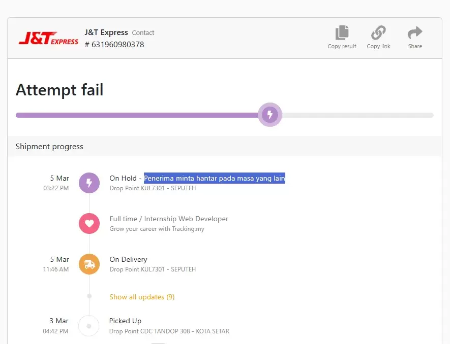Click the unfilled grey part of progress bar
This screenshot has width=450, height=344.
[356, 115]
